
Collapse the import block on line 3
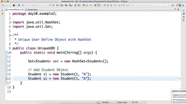[12, 22]
